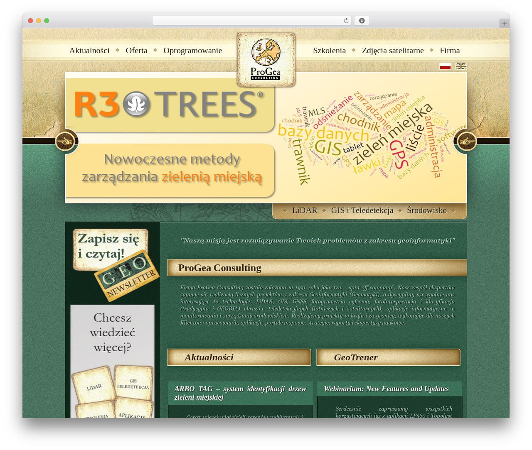Go to Zdjęcia satelitarne page
This screenshot has height=450, width=532.
pos(393,50)
